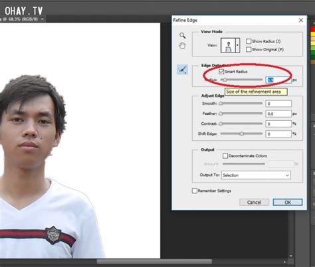Click the Shift Edge percent field
This screenshot has height=267, width=315.
coord(278,134)
